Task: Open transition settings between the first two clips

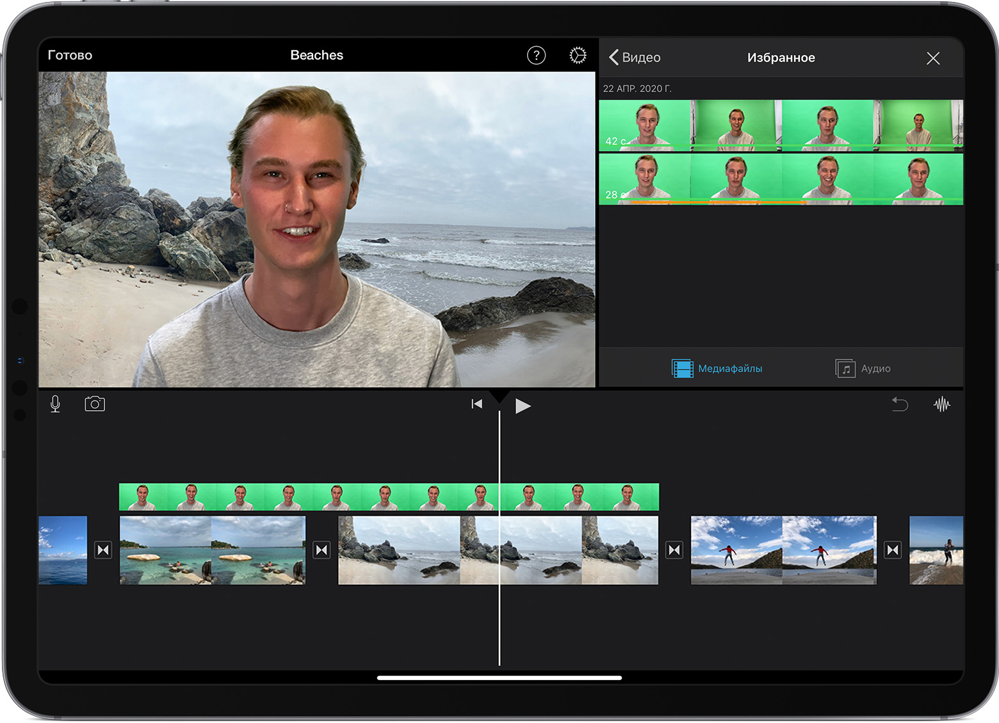Action: [x=103, y=549]
